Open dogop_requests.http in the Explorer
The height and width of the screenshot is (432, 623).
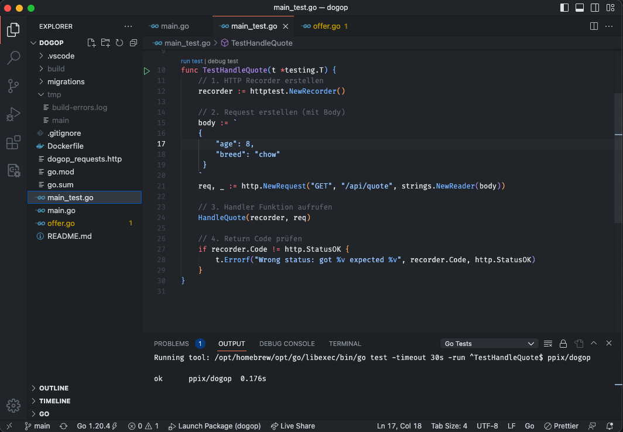pyautogui.click(x=85, y=159)
